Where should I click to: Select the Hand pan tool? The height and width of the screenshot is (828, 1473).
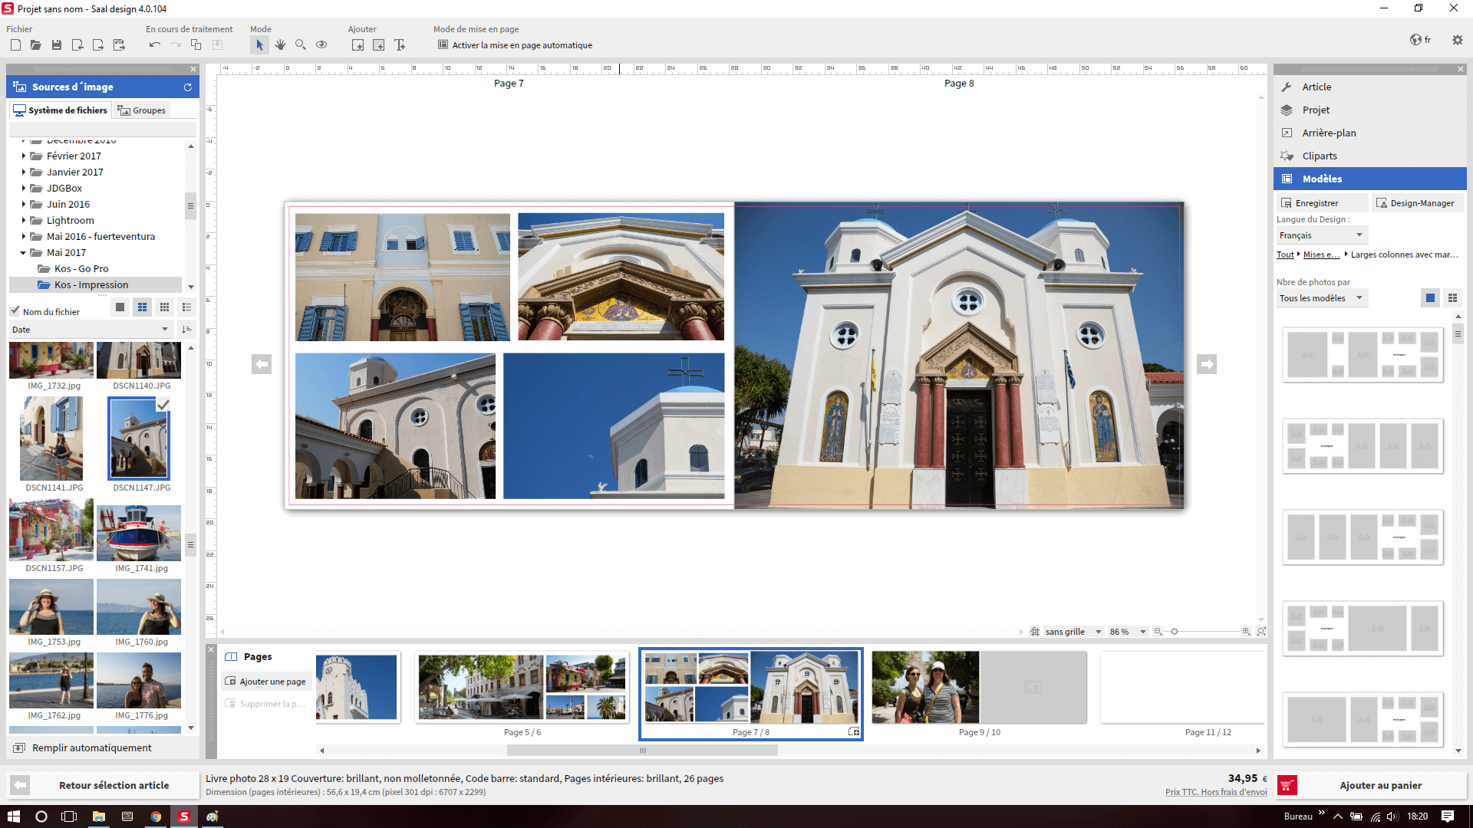pos(280,44)
